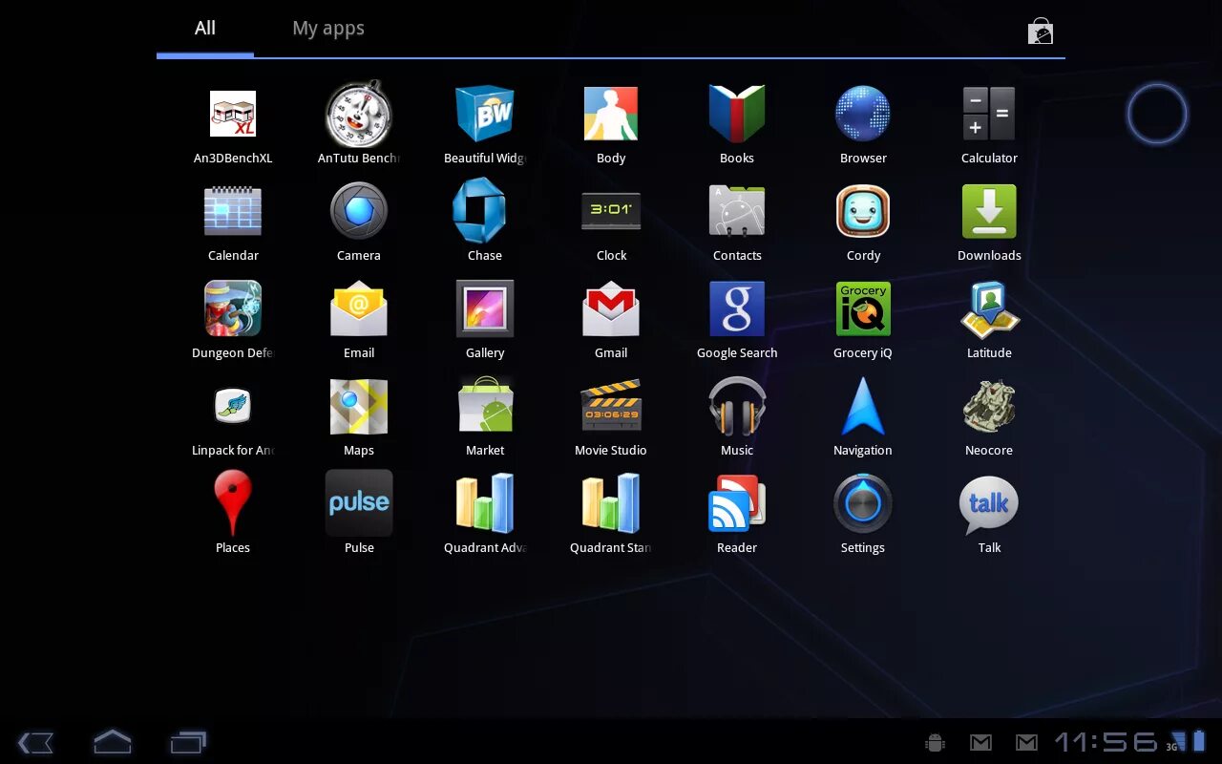Launch the Gmail app
The width and height of the screenshot is (1222, 764).
click(x=611, y=309)
